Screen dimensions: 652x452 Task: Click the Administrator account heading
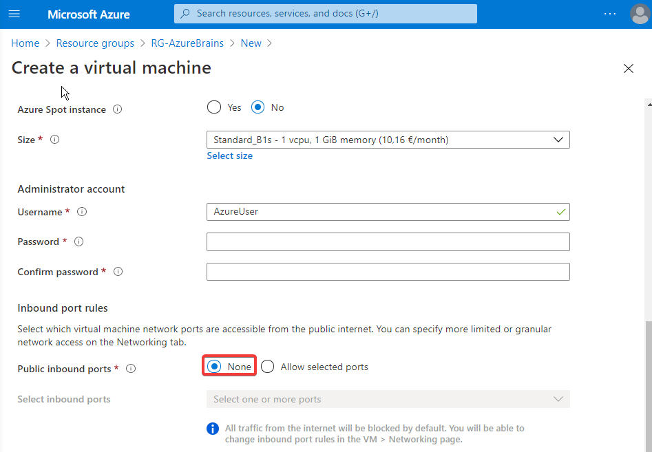(71, 189)
